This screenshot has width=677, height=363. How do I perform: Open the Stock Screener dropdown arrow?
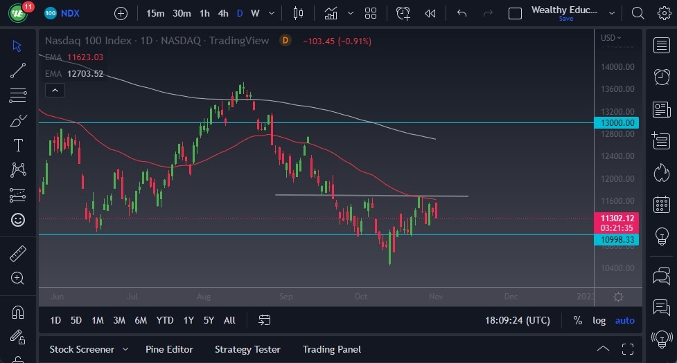click(125, 349)
